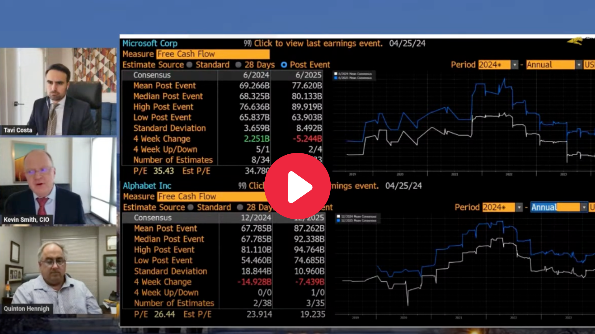Open Kevin Smith, CIO video tile
The image size is (595, 334).
click(x=58, y=181)
